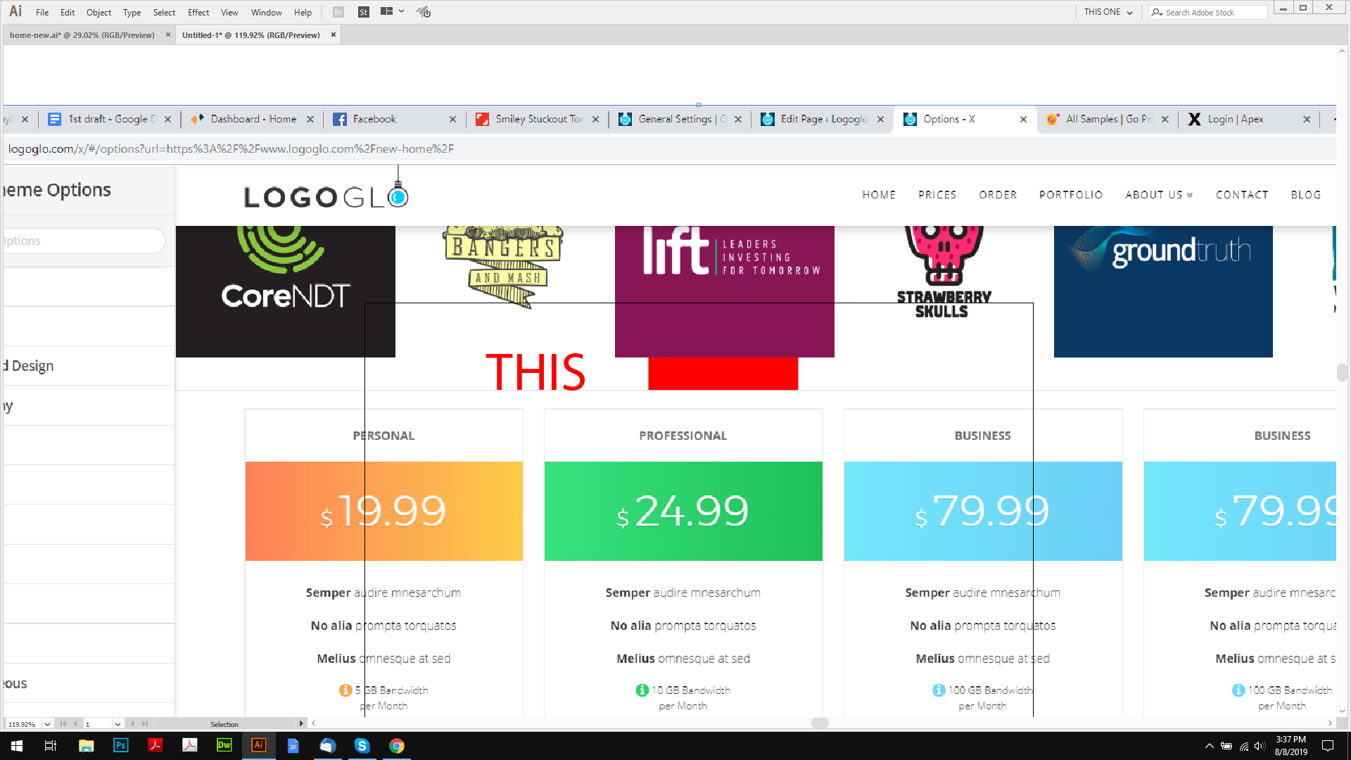
Task: Open the Object menu
Action: (x=99, y=12)
